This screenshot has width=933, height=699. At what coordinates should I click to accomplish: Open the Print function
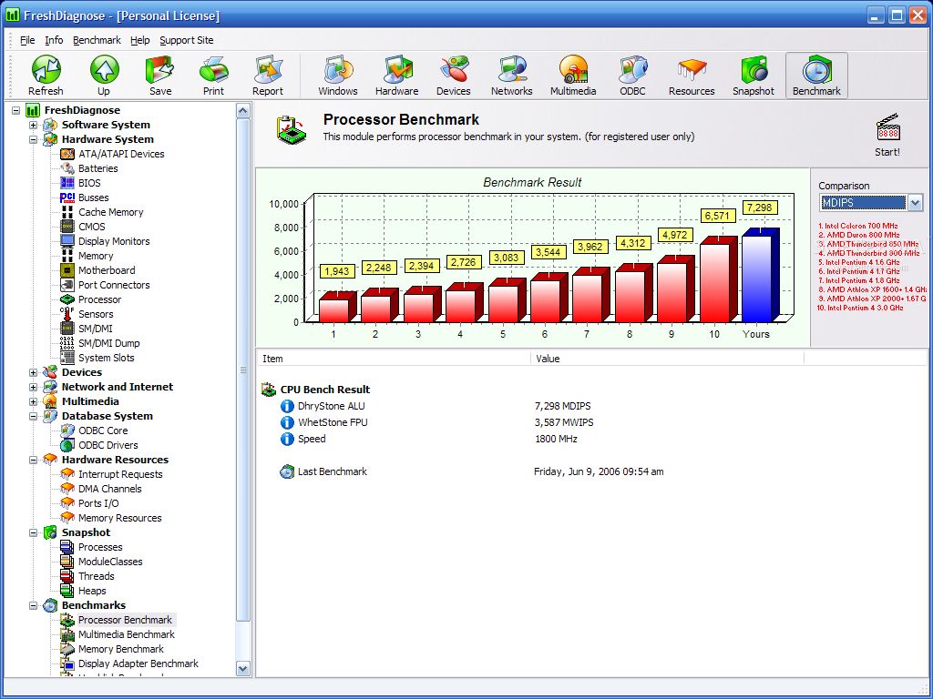click(x=213, y=73)
